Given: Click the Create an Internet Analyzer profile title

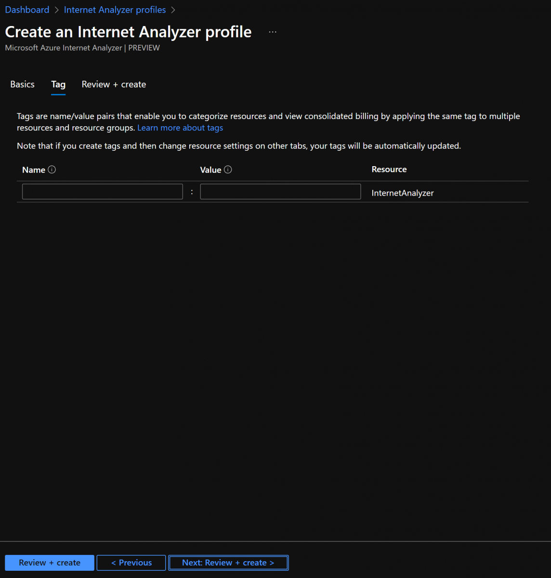Looking at the screenshot, I should point(128,32).
